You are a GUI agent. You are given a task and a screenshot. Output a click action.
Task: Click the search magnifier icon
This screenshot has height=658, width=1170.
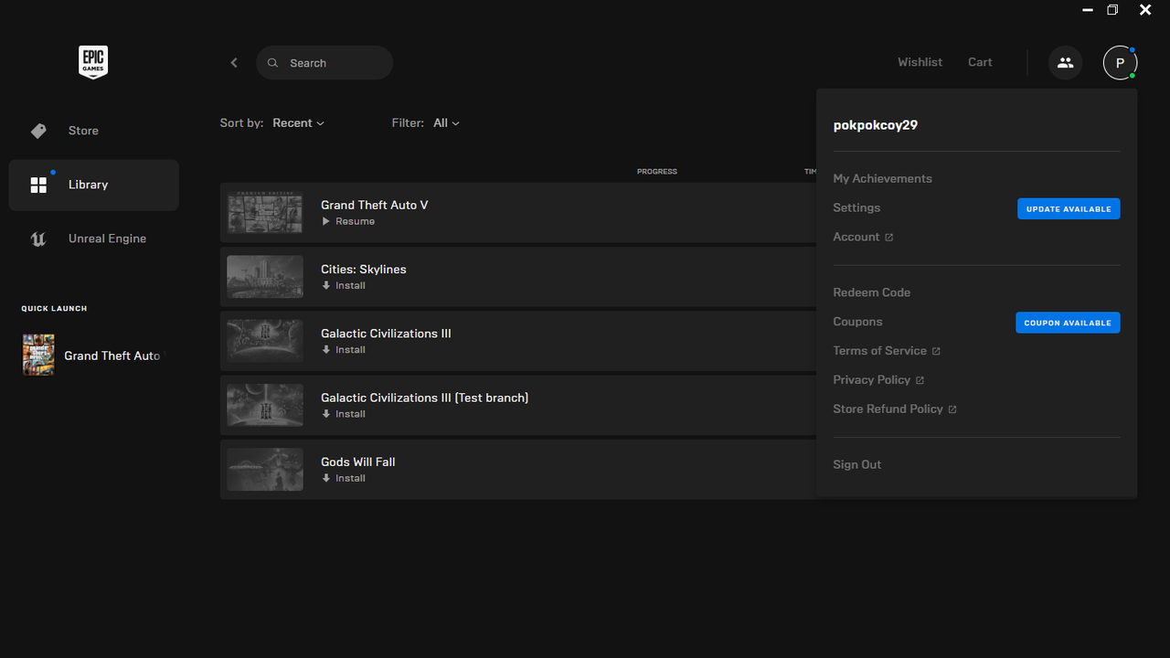273,63
